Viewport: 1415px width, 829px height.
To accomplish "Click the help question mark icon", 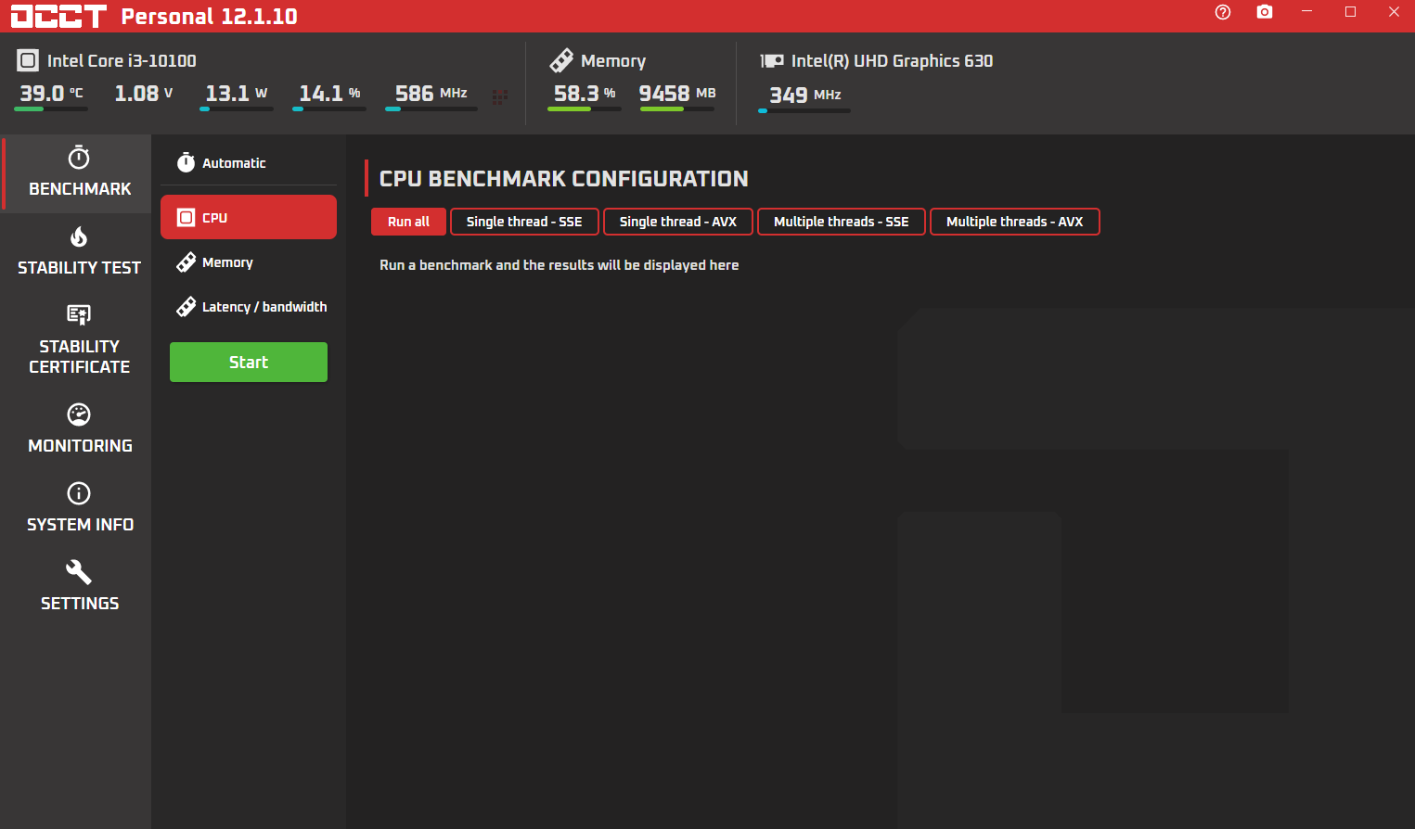I will [x=1222, y=12].
